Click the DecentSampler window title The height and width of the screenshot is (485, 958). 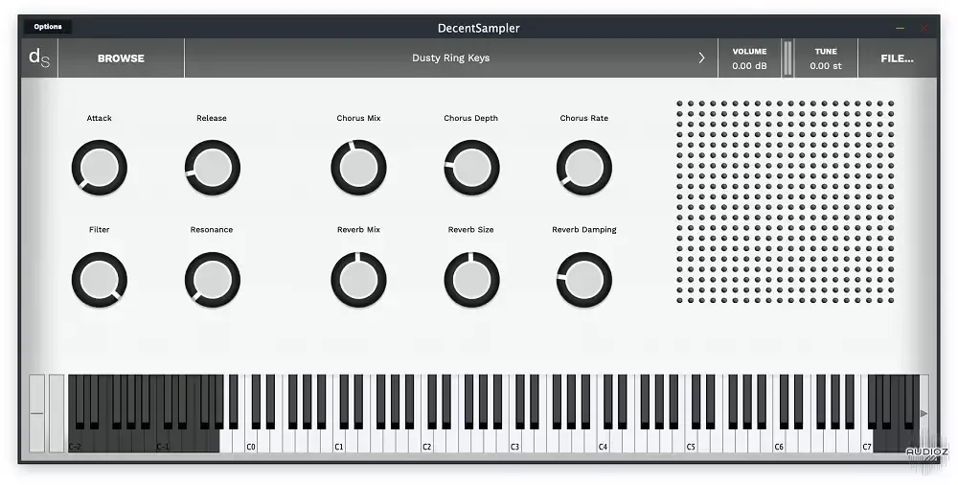point(479,28)
